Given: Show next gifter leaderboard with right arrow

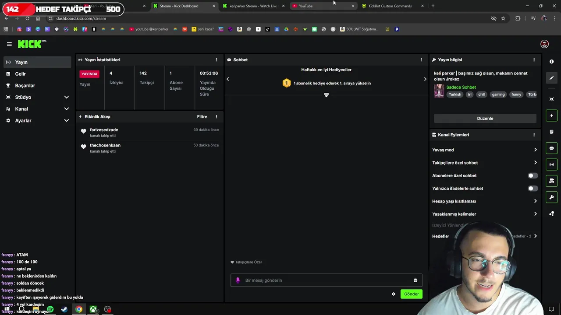Looking at the screenshot, I should (x=425, y=79).
